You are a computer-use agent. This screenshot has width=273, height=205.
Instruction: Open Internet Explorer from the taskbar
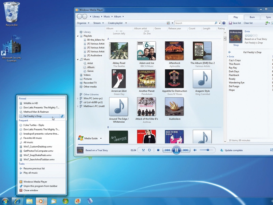(17, 201)
